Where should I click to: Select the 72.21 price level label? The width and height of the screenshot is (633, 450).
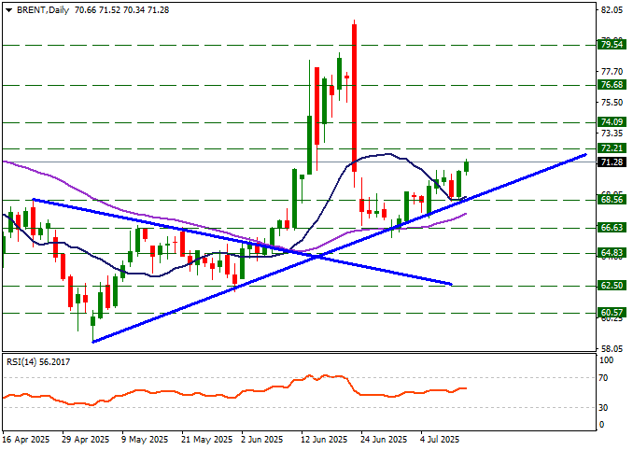pyautogui.click(x=612, y=148)
